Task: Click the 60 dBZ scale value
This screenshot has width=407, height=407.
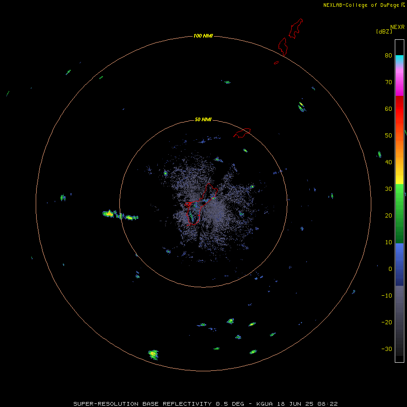Action: click(x=388, y=109)
